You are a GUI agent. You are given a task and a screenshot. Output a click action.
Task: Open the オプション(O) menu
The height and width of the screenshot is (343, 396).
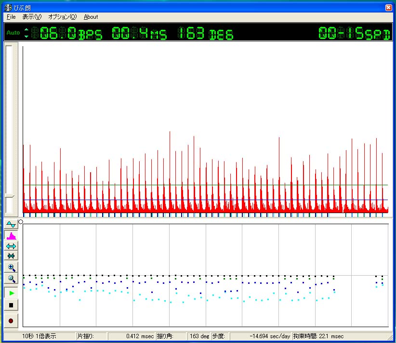pos(62,17)
